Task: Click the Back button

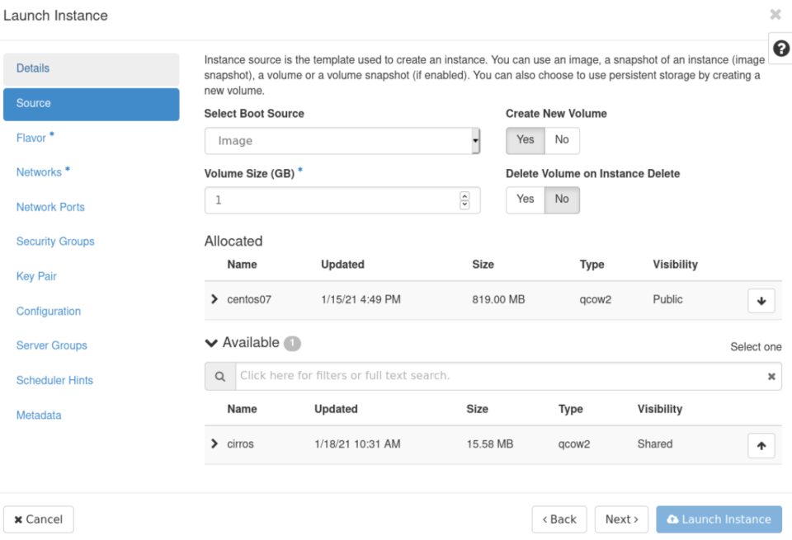Action: [x=559, y=519]
